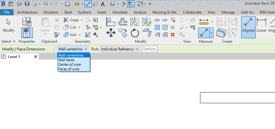Click the Demolish hammer icon

(96, 35)
